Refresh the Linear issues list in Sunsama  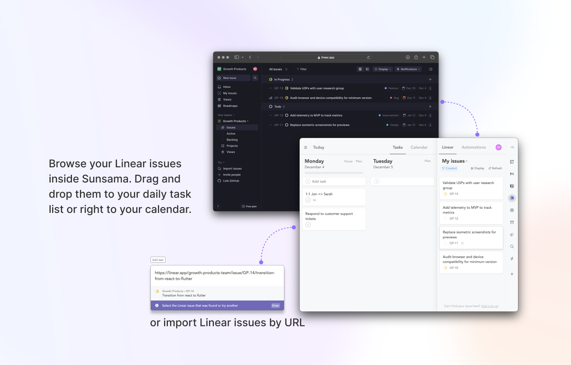click(495, 168)
